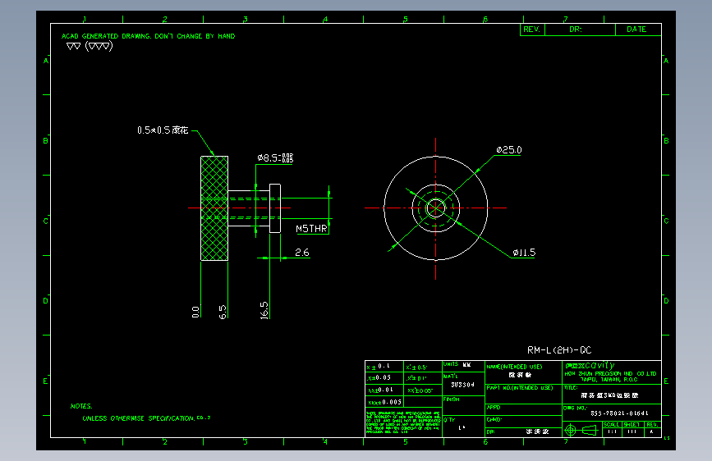Image resolution: width=712 pixels, height=461 pixels.
Task: Click the FINISH field label
Action: pyautogui.click(x=452, y=399)
